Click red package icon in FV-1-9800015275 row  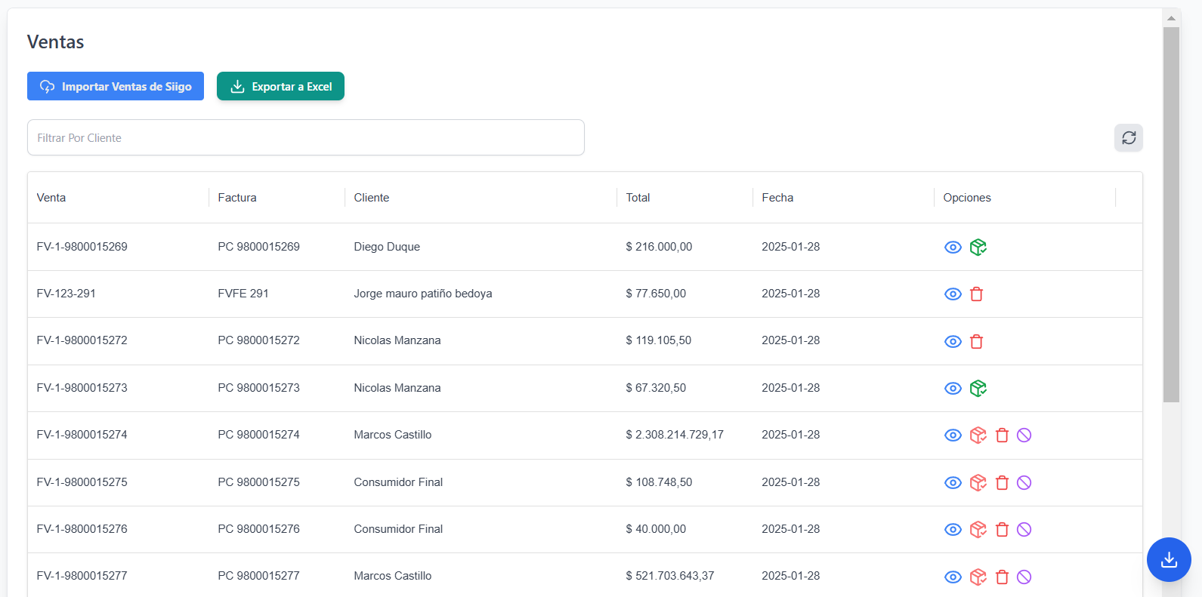pyautogui.click(x=978, y=483)
